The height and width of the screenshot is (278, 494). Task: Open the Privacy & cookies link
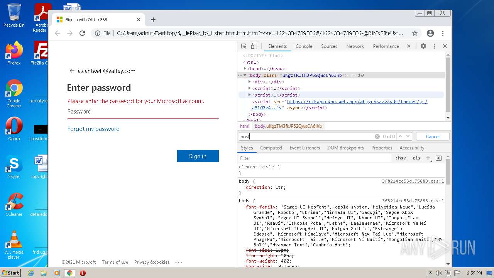click(x=152, y=262)
